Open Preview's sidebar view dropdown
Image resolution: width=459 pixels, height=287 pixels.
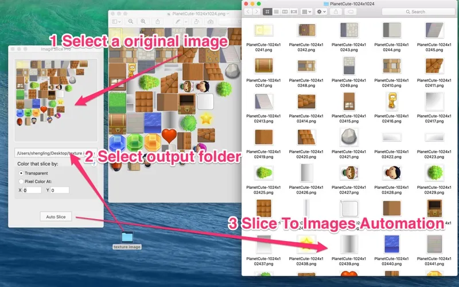point(116,22)
